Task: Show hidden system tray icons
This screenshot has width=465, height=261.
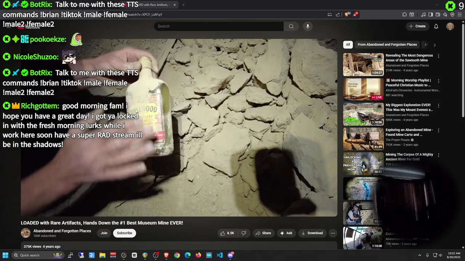Action: click(420, 255)
